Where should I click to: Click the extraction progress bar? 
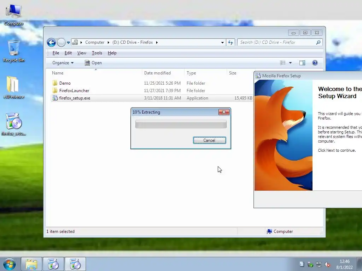coord(181,124)
